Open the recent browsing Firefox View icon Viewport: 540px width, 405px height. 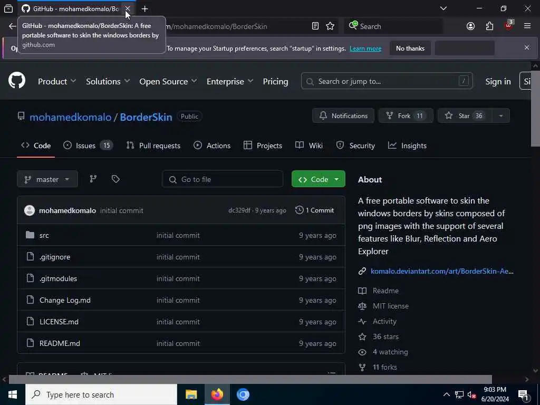[x=8, y=8]
